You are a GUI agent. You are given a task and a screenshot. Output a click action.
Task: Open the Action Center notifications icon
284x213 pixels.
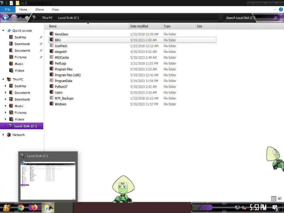coord(275,208)
